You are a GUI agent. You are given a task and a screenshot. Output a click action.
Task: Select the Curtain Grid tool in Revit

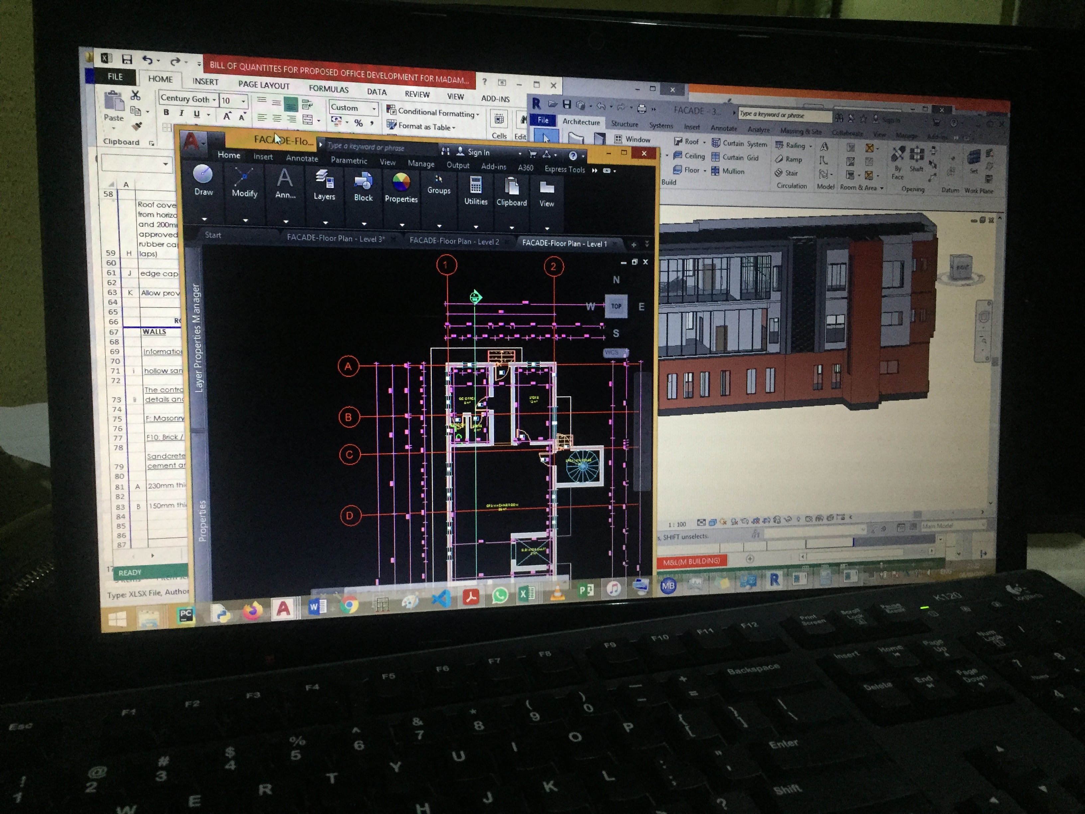coord(735,157)
